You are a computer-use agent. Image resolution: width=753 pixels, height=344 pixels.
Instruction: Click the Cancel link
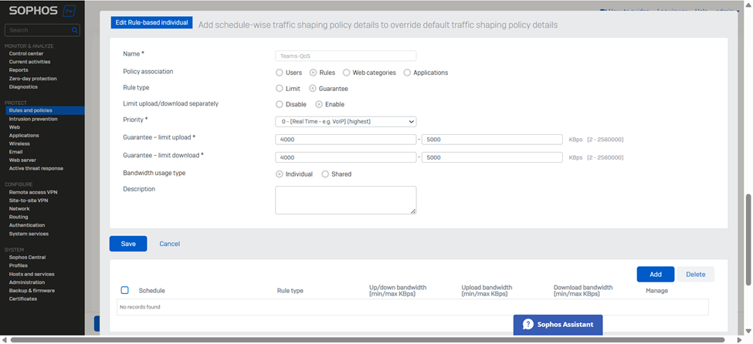click(x=169, y=244)
